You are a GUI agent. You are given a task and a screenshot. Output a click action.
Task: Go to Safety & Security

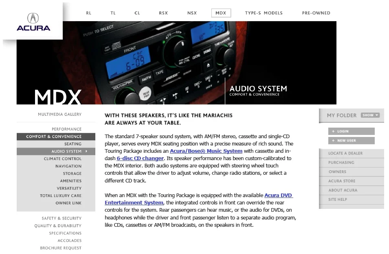tap(62, 218)
